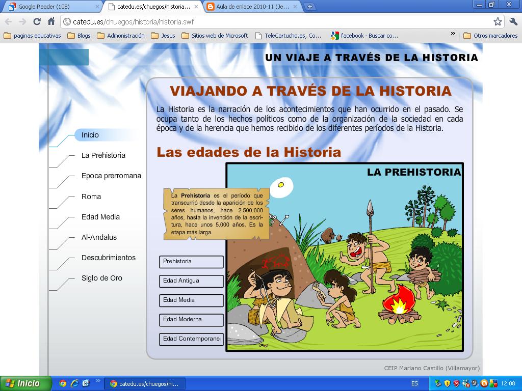Reload the page with the refresh icon

(37, 22)
